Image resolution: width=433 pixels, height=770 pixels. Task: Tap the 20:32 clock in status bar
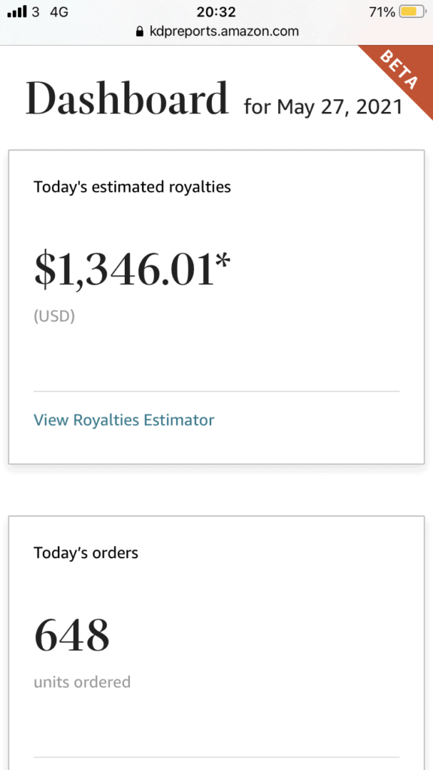[x=216, y=12]
